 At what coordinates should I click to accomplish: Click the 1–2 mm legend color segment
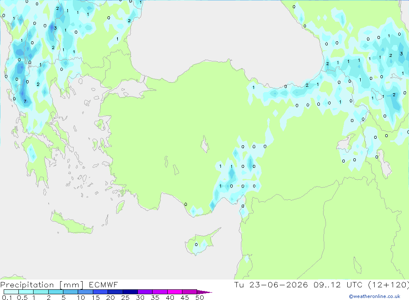point(40,292)
